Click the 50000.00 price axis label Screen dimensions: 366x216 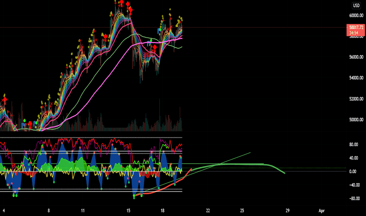(356, 119)
